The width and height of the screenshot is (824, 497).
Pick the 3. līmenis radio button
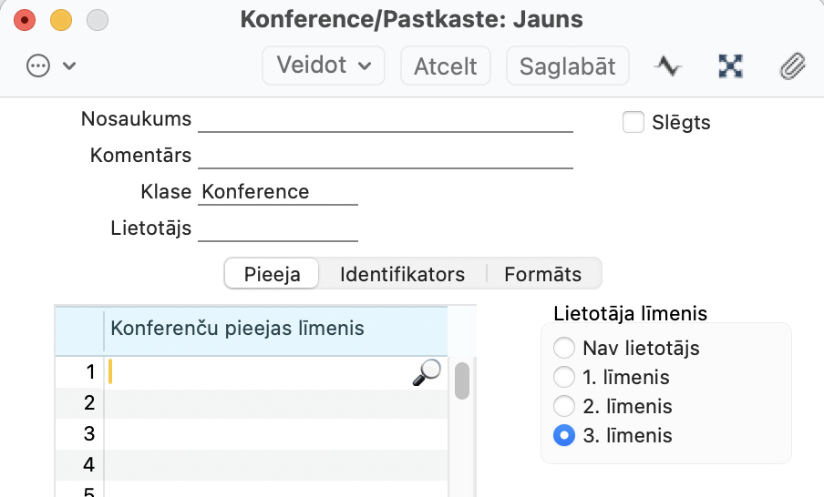[x=564, y=435]
